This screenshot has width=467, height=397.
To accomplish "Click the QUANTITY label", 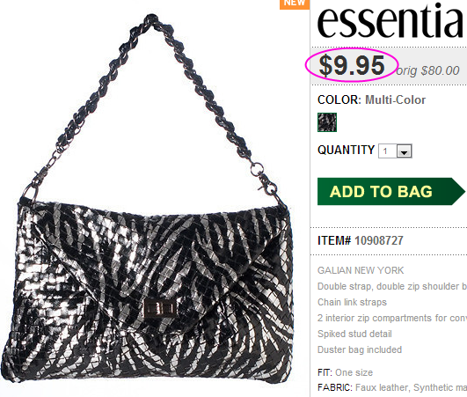I will tap(347, 150).
